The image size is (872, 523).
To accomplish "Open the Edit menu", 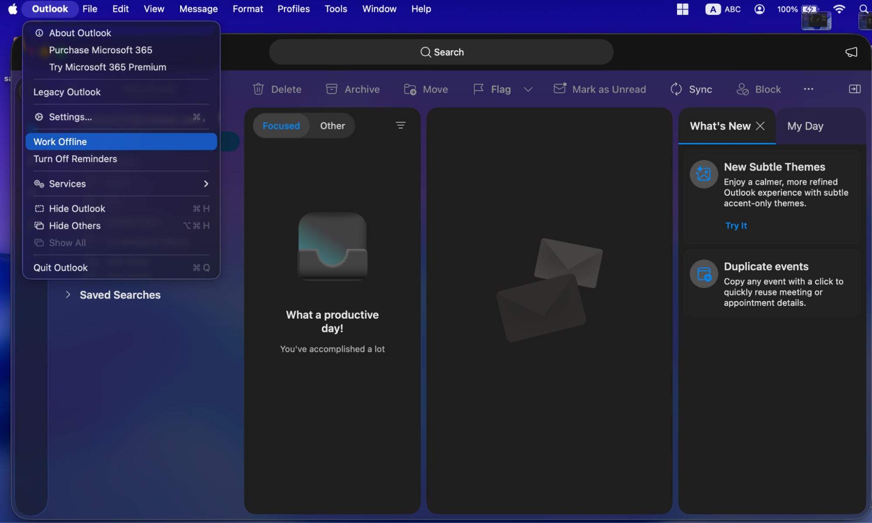I will (x=120, y=9).
